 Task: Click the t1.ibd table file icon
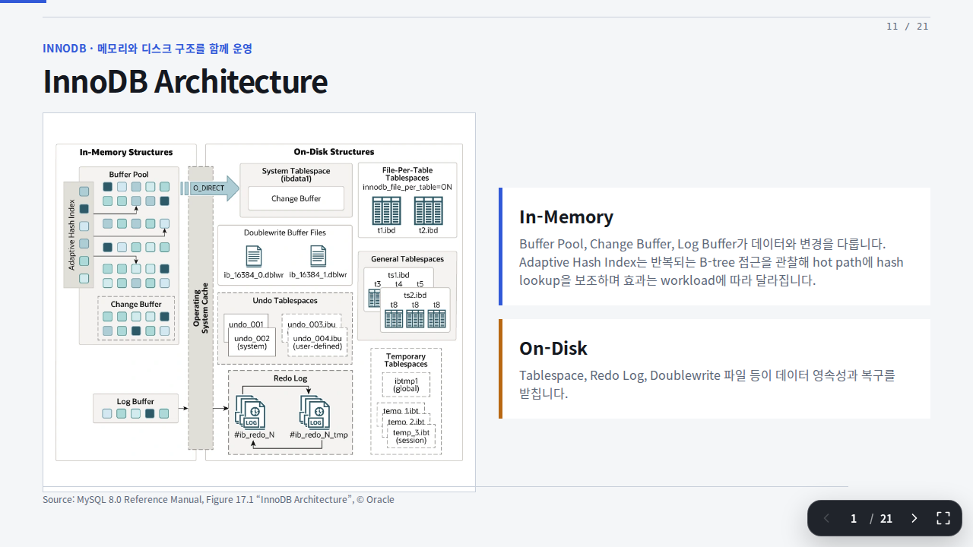[386, 210]
